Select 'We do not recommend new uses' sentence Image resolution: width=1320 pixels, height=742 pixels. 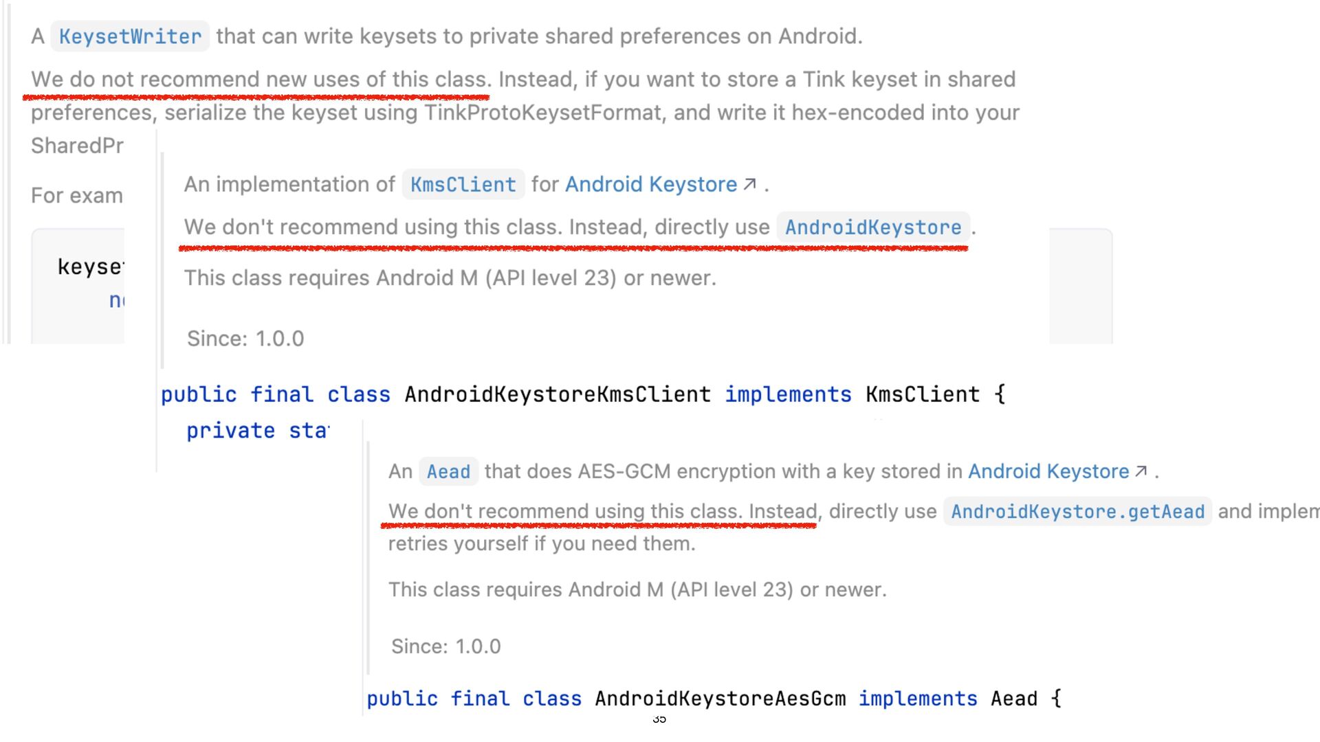point(261,80)
